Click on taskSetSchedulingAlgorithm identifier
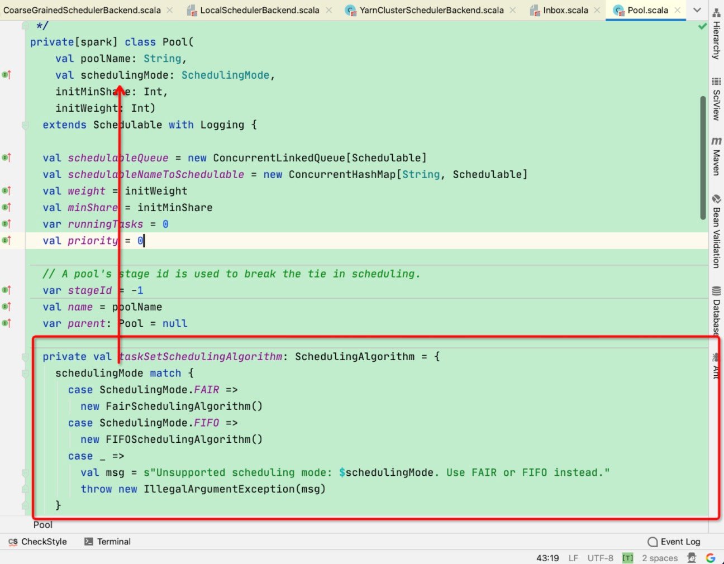724x564 pixels. tap(201, 357)
